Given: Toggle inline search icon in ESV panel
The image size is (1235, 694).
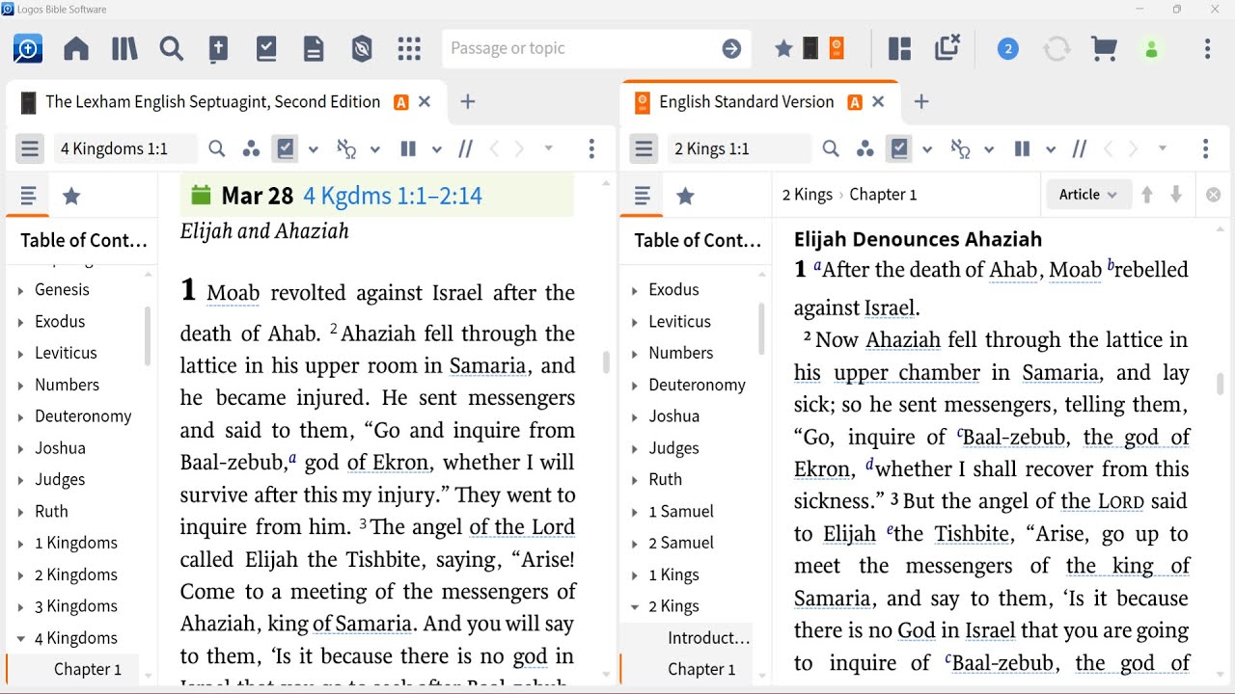Looking at the screenshot, I should (960, 148).
